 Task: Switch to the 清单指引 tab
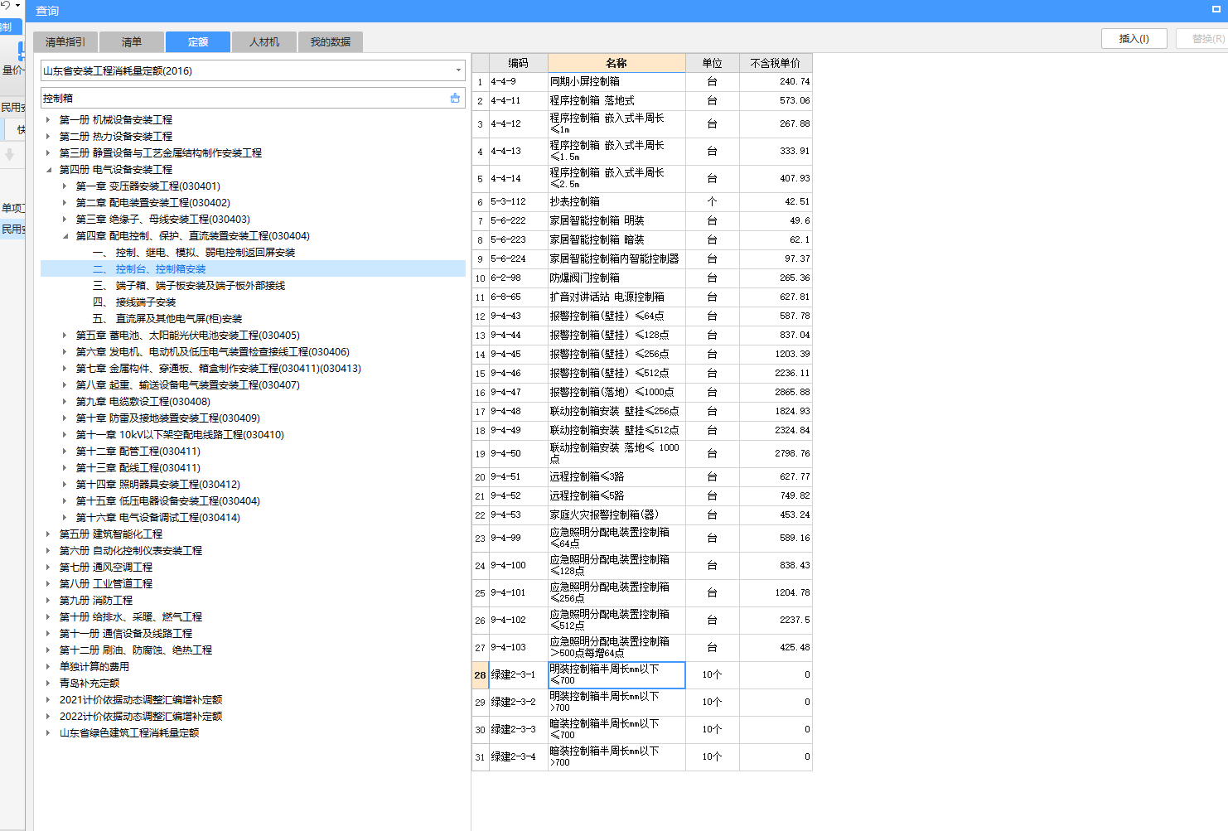pos(65,41)
